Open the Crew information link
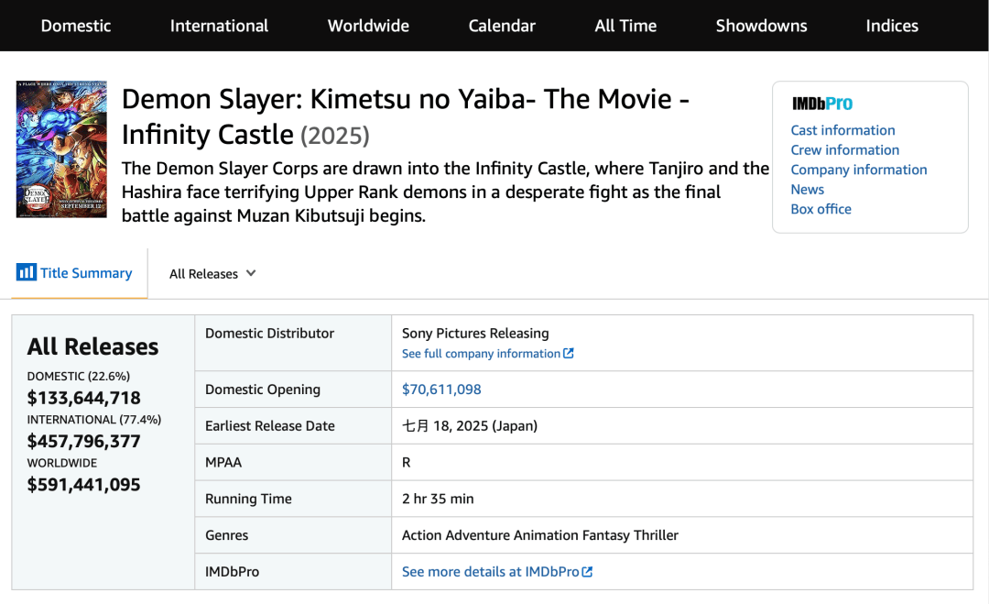Viewport: 989px width, 604px height. click(x=844, y=150)
